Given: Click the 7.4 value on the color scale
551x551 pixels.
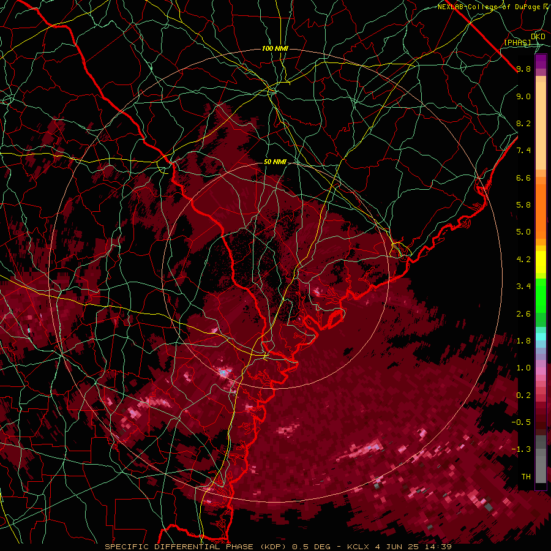Looking at the screenshot, I should coord(523,151).
